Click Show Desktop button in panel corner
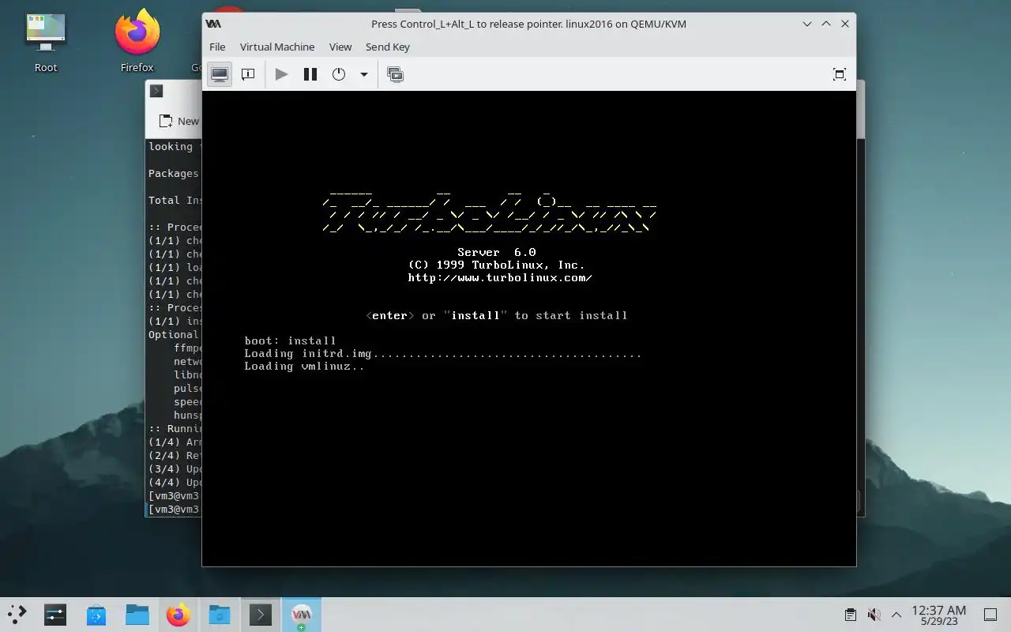1011x632 pixels. (x=990, y=615)
